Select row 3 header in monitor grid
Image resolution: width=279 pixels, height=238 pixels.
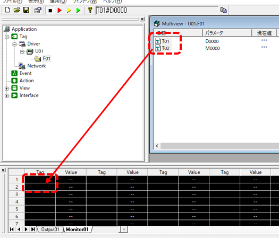tap(16, 195)
